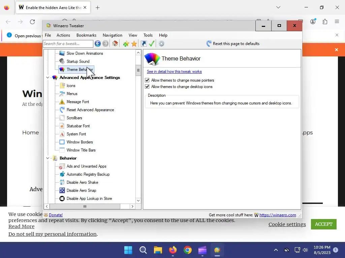Open the Help menu
The height and width of the screenshot is (258, 345).
(163, 35)
